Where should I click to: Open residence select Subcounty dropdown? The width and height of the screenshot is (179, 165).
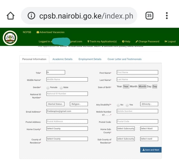[126, 139]
